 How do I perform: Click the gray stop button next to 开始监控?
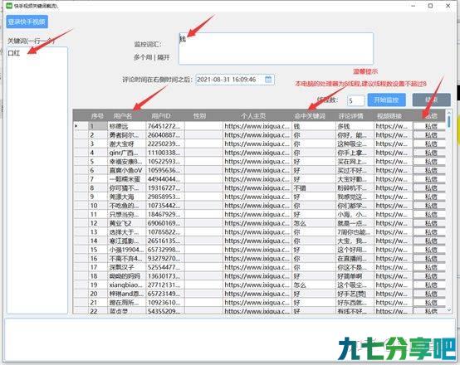431,100
